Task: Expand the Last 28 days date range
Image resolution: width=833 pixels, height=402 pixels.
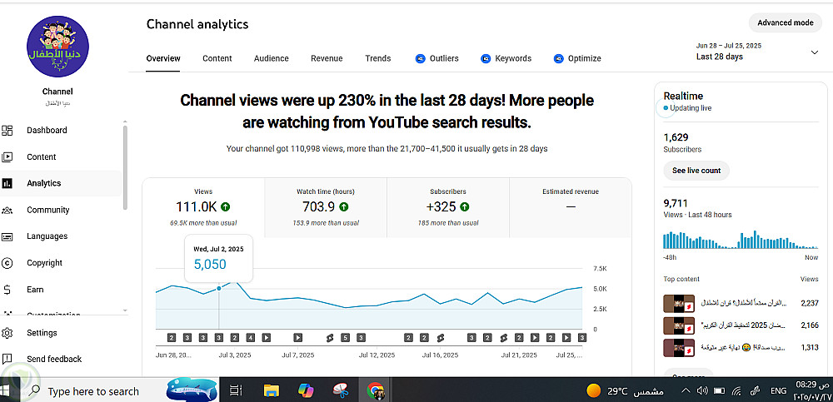Action: coord(814,52)
